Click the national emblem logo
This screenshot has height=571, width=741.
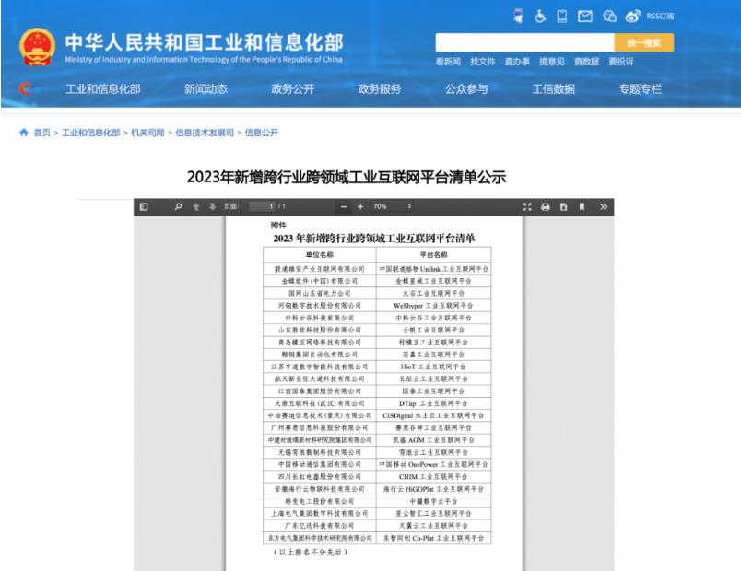click(37, 47)
